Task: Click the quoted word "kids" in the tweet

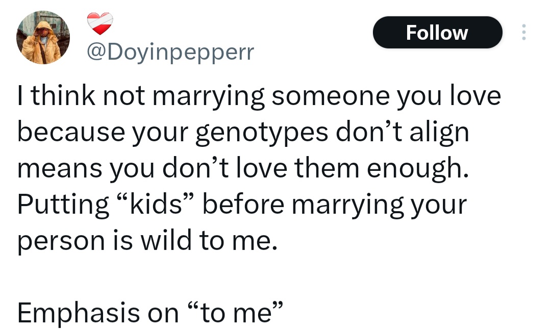Action: pos(156,205)
